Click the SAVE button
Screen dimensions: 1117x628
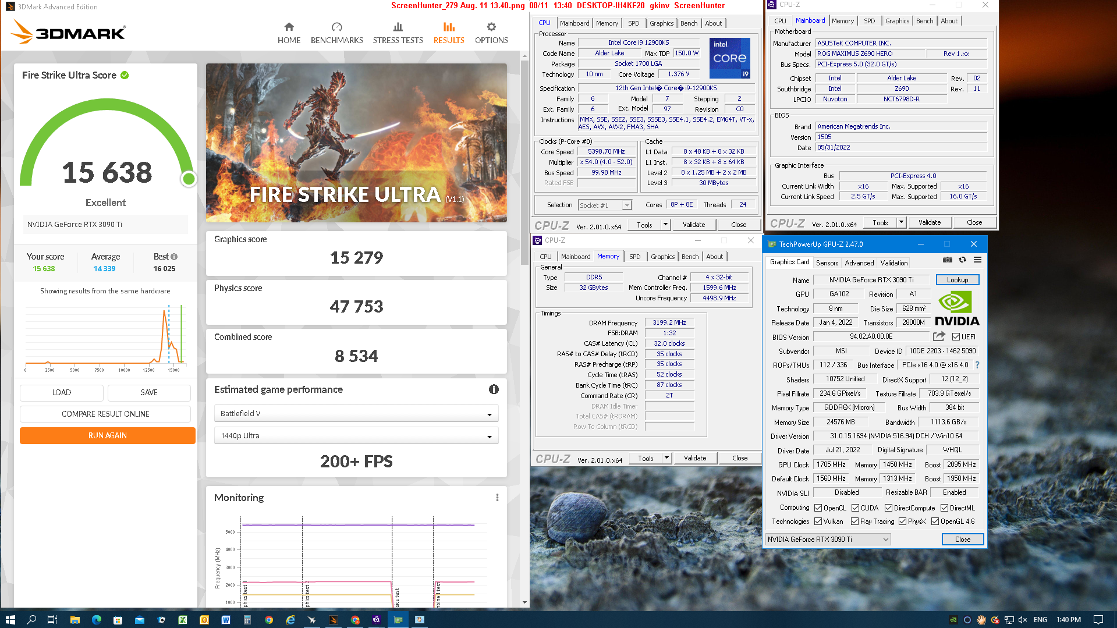[x=149, y=392]
